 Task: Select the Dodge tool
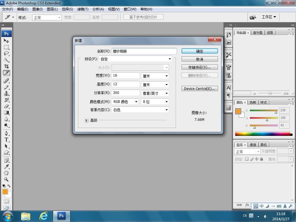click(x=6, y=125)
